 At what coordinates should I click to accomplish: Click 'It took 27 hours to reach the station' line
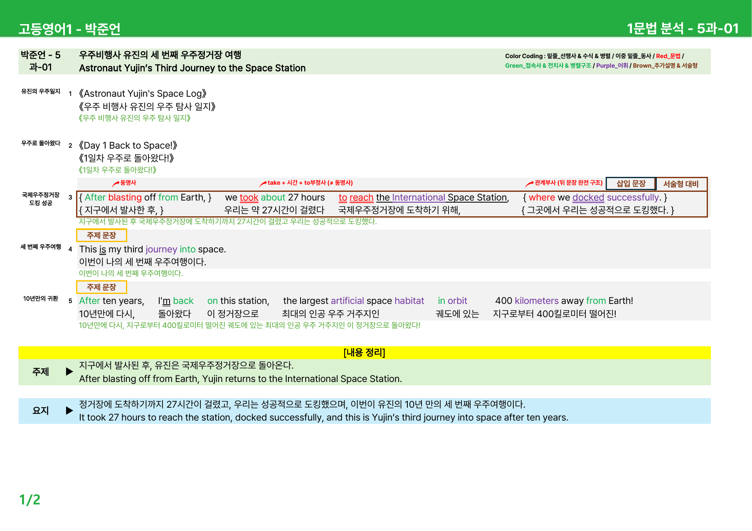323,418
